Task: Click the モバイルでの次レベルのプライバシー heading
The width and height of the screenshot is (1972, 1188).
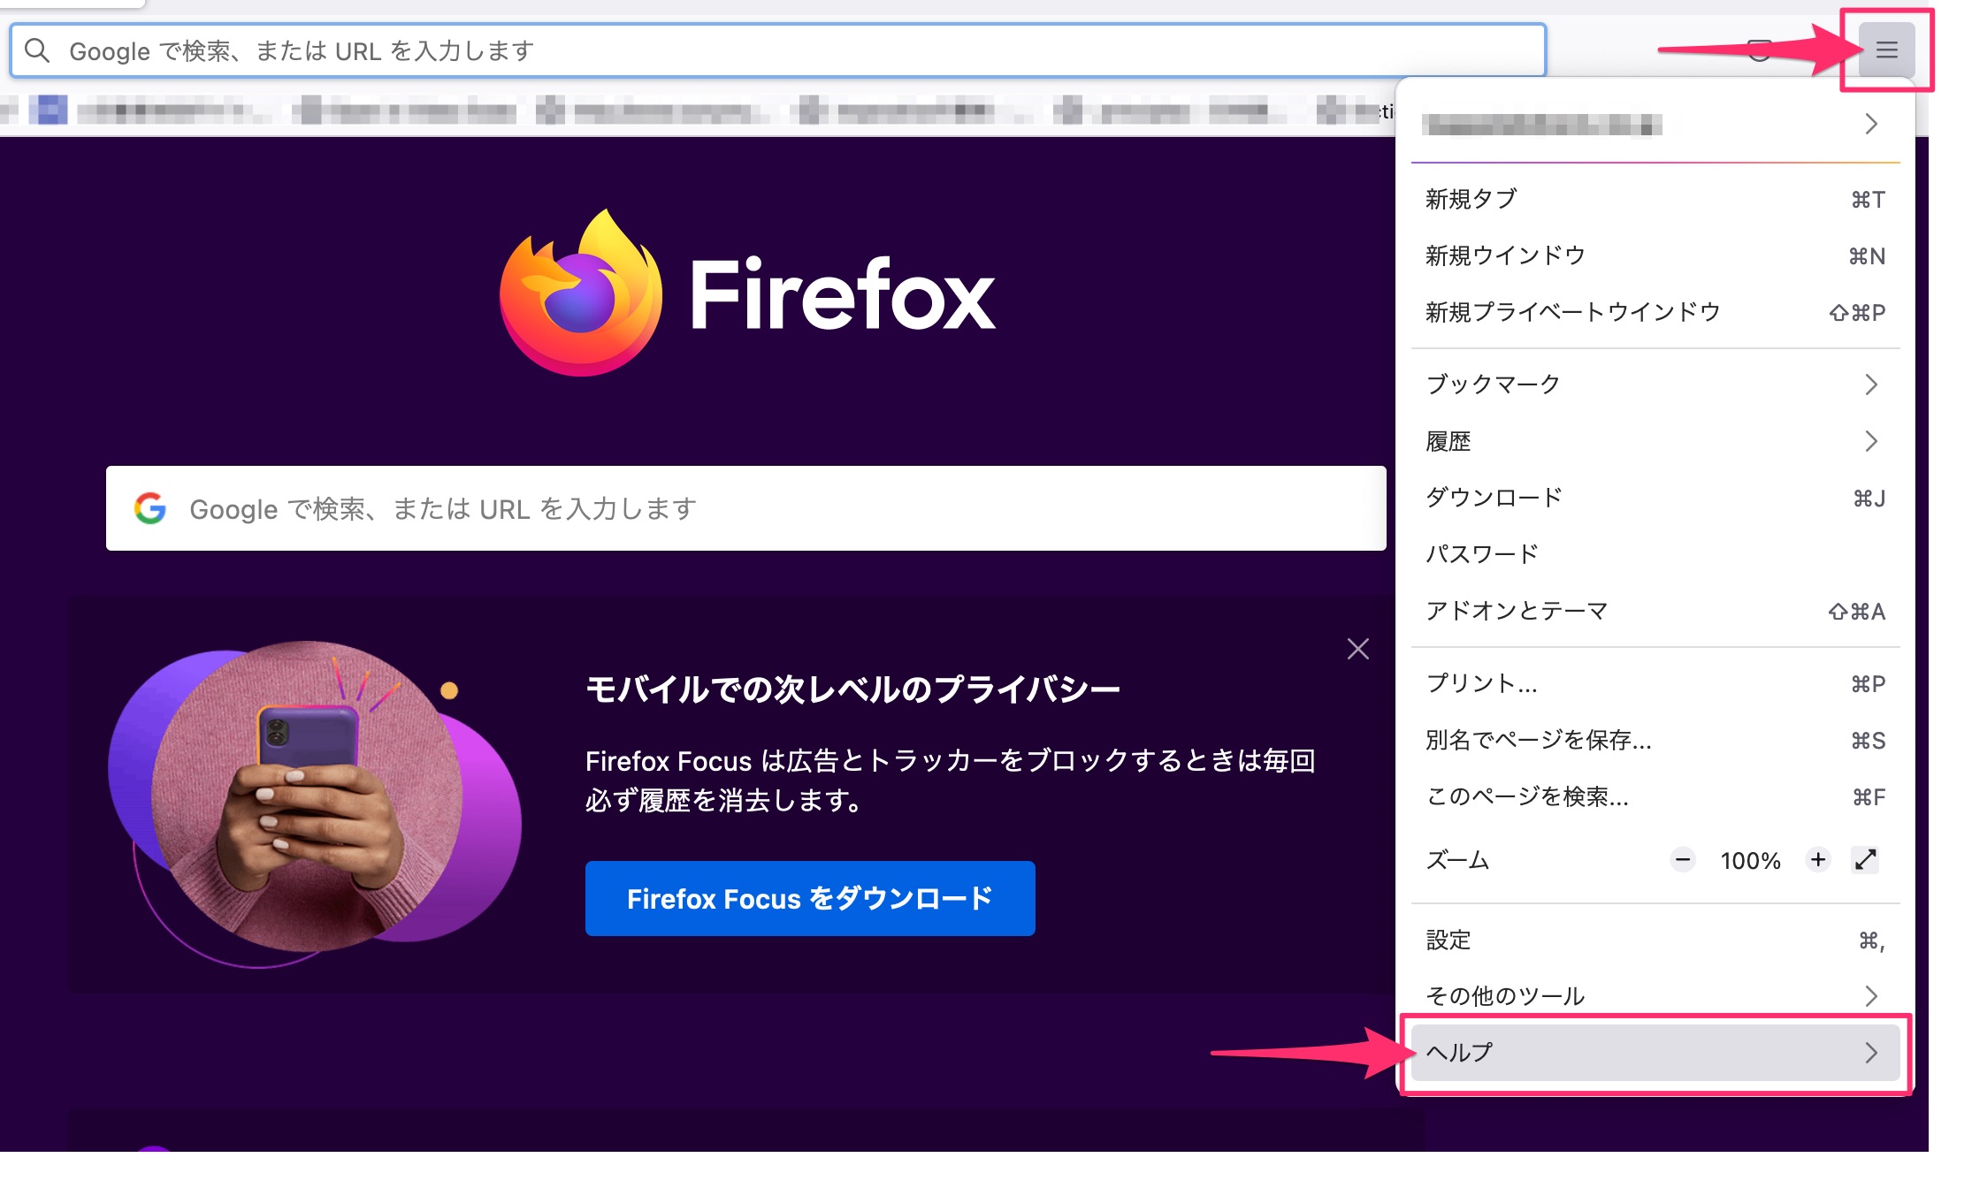Action: (x=852, y=689)
